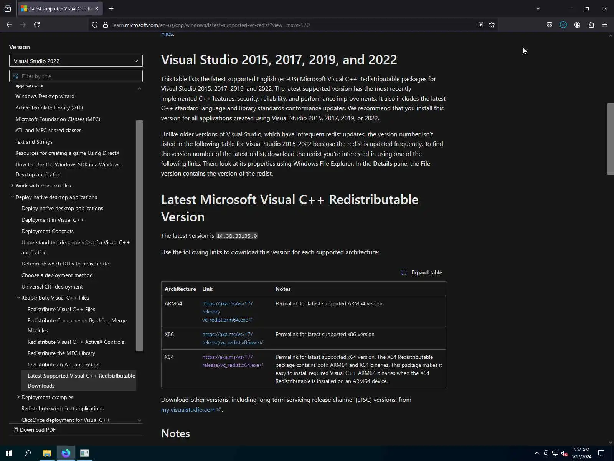Open the Windows Start menu
This screenshot has width=614, height=461.
click(9, 453)
